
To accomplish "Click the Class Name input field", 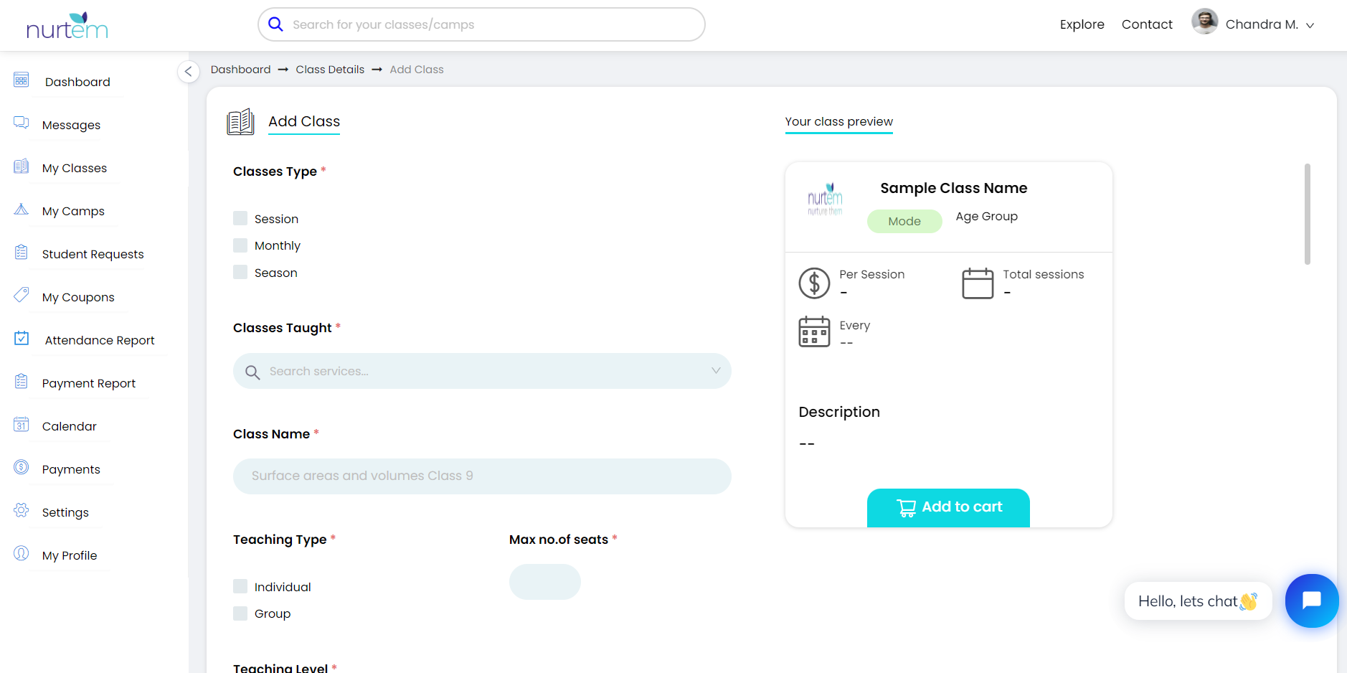I will [481, 476].
